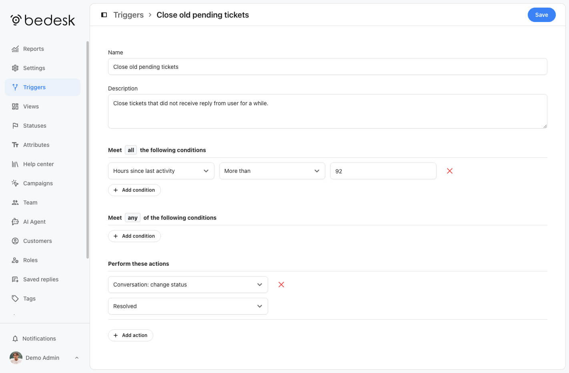Viewport: 569px width, 373px height.
Task: Open the Resolved status dropdown
Action: click(188, 306)
